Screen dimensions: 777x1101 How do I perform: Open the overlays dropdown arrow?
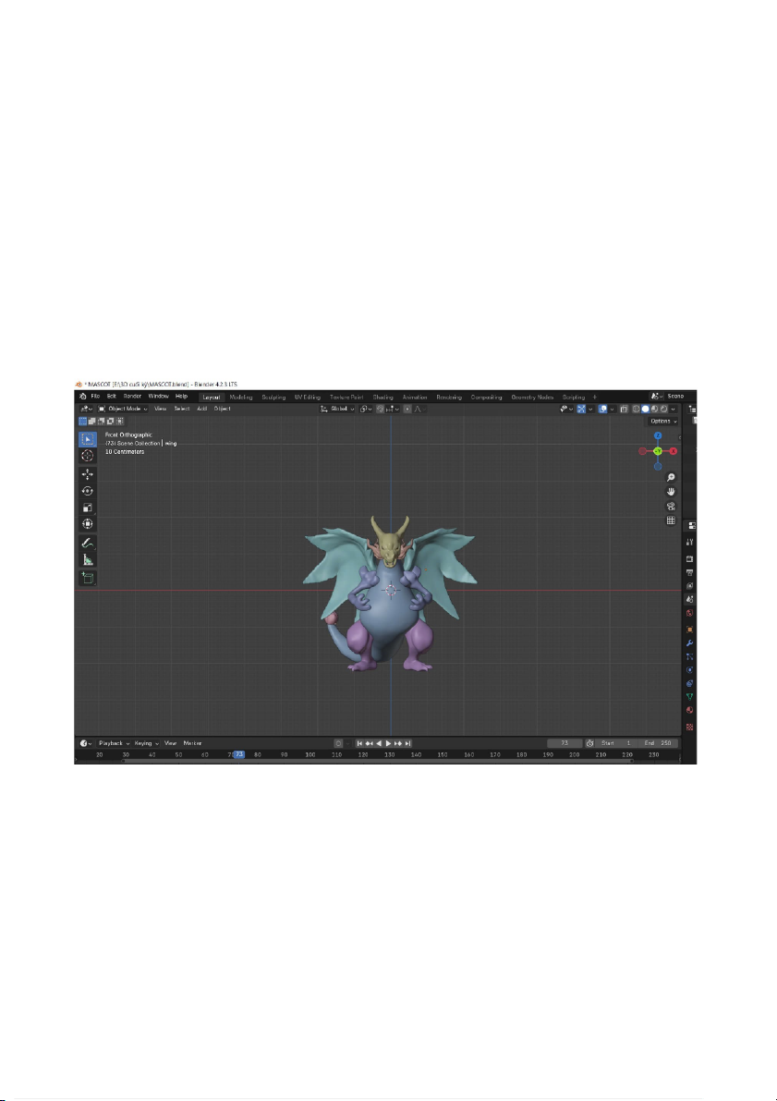click(612, 410)
